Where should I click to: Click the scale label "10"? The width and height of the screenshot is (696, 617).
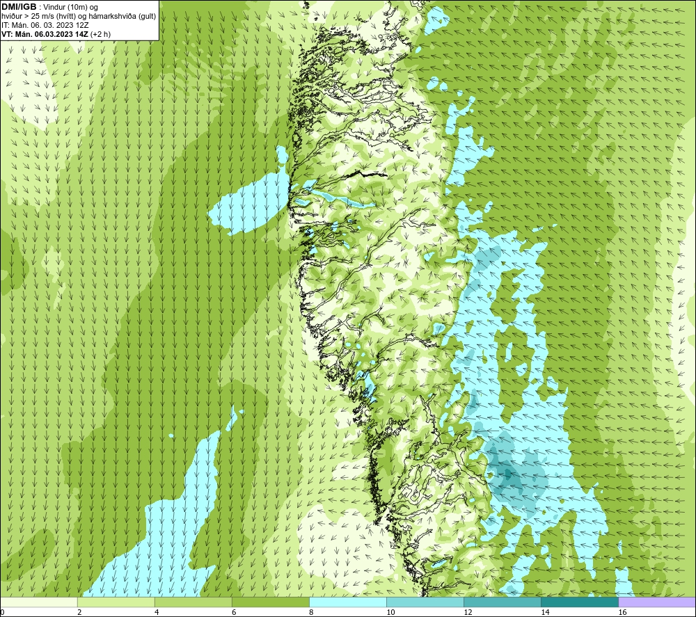pyautogui.click(x=390, y=613)
